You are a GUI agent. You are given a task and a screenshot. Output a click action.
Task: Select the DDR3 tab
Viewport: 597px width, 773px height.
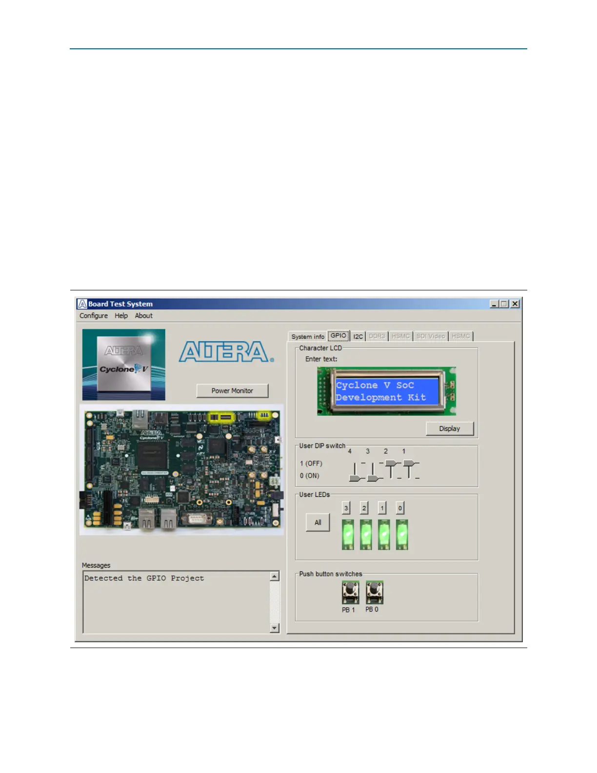[x=377, y=336]
